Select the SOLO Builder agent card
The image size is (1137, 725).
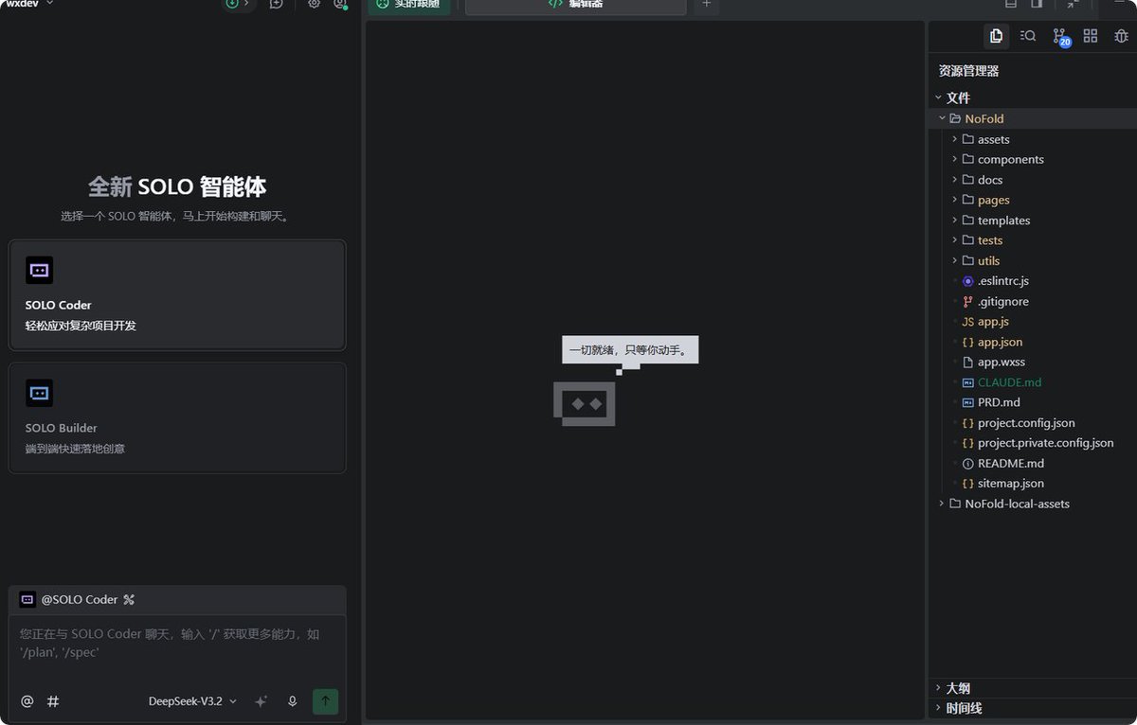(x=177, y=417)
